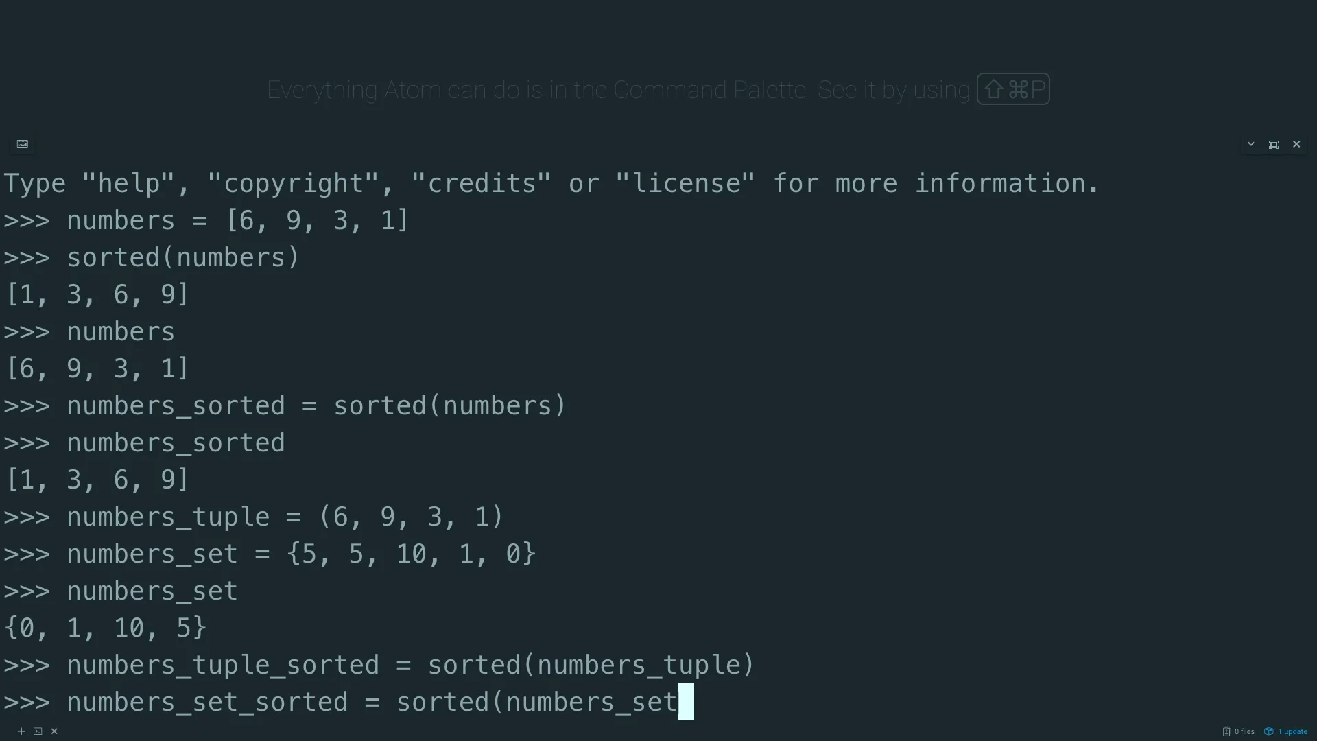Click the Command Palette tip text
The width and height of the screenshot is (1317, 741).
pos(618,90)
